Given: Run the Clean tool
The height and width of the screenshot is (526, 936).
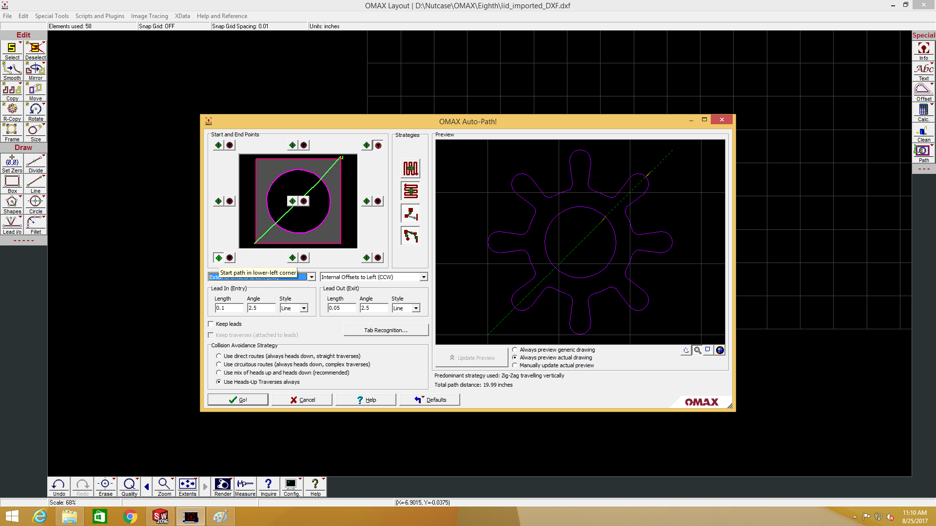Looking at the screenshot, I should pyautogui.click(x=923, y=133).
